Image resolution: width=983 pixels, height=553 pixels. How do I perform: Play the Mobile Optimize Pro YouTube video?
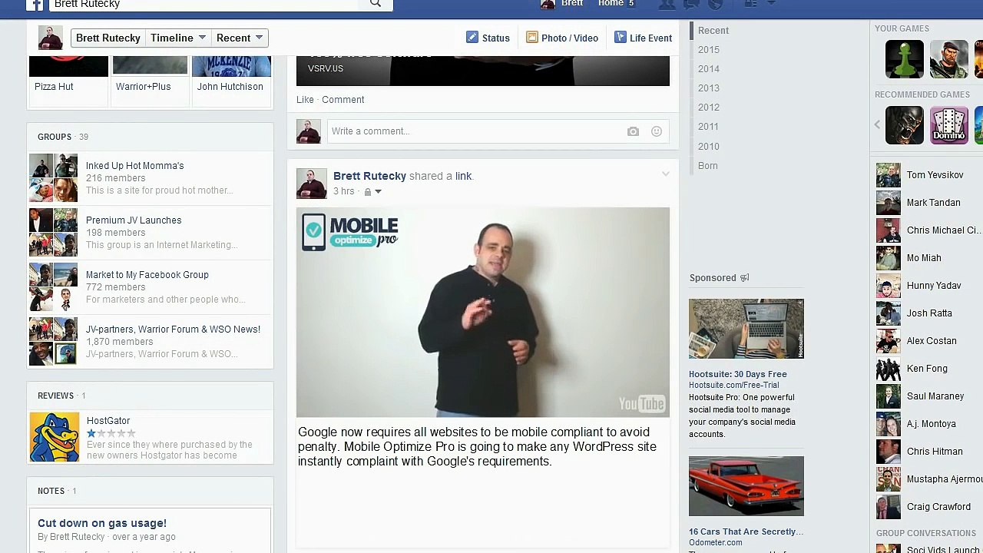483,313
